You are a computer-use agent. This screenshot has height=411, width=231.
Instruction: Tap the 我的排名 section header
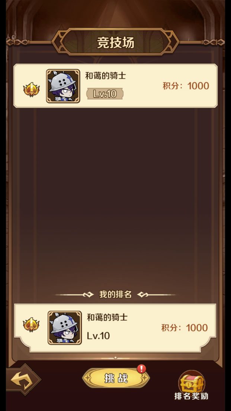pyautogui.click(x=115, y=294)
